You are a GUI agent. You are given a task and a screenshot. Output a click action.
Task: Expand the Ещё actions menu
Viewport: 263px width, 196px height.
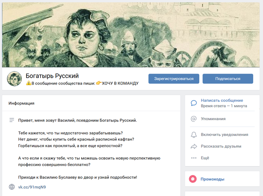(x=205, y=158)
